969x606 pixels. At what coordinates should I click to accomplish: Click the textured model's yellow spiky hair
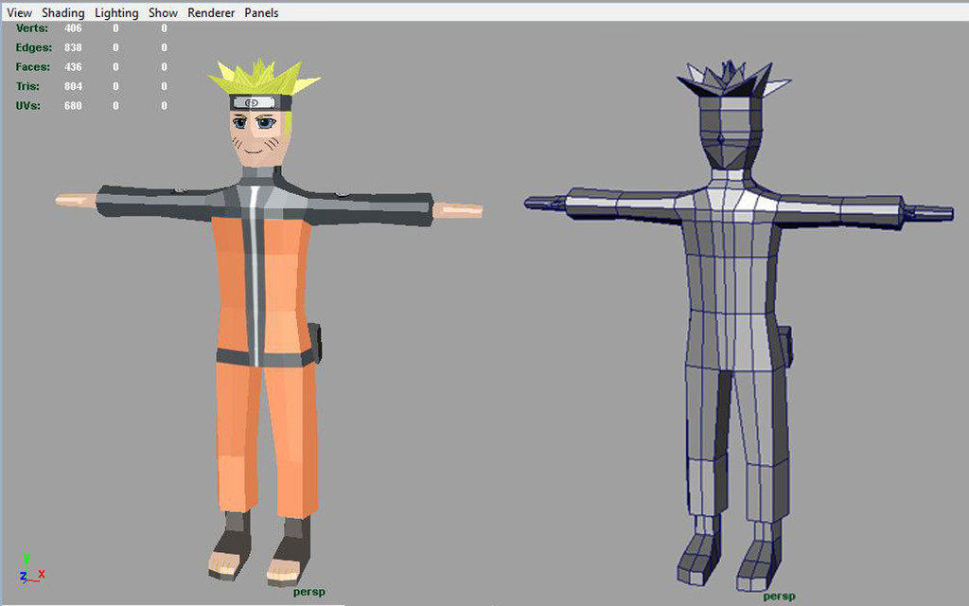[x=263, y=79]
